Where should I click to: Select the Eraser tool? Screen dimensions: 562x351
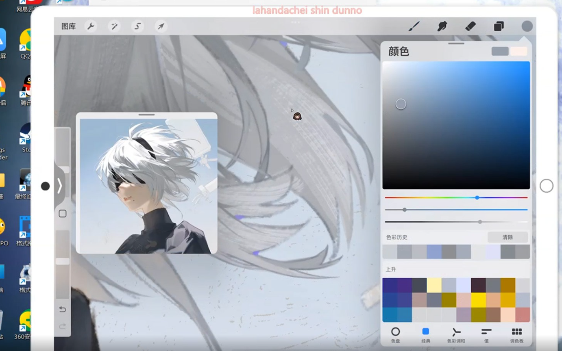471,26
